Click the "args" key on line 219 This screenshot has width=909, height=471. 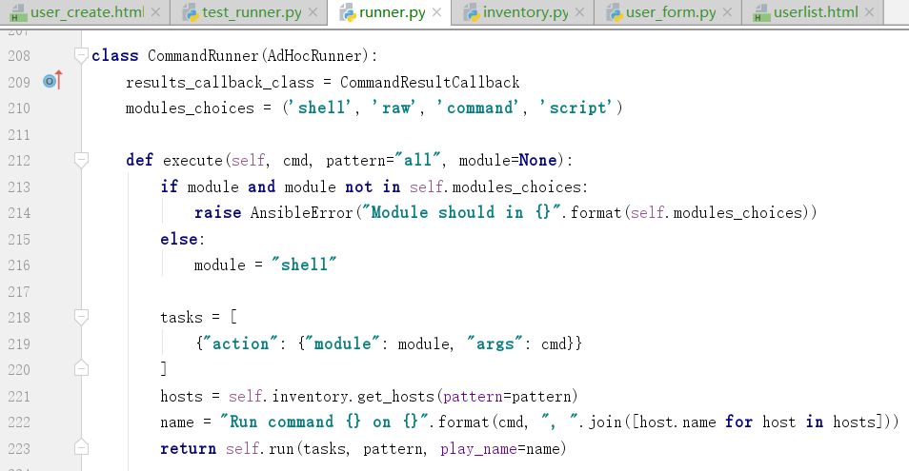click(x=495, y=343)
